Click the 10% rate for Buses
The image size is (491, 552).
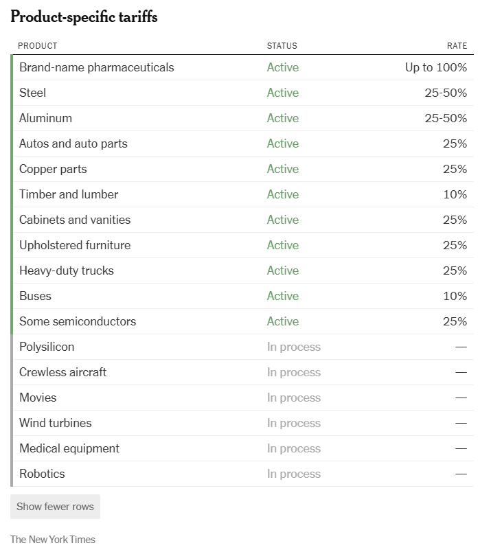455,296
